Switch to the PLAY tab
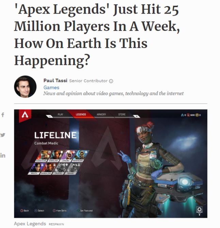Screen dimensions: 220x228 (60, 115)
